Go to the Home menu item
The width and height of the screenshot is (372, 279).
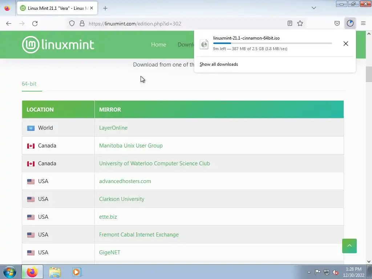pos(158,45)
